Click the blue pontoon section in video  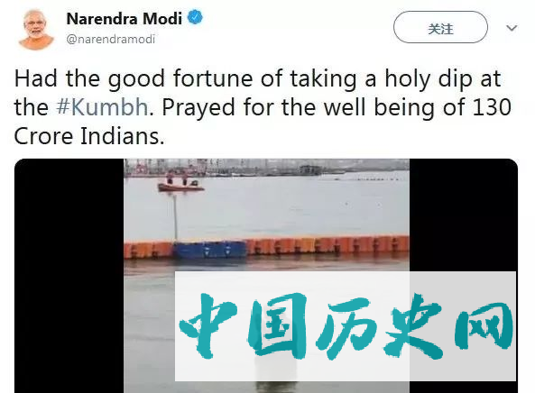click(x=210, y=250)
